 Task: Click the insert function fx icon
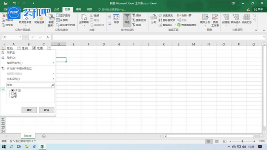click(x=48, y=37)
